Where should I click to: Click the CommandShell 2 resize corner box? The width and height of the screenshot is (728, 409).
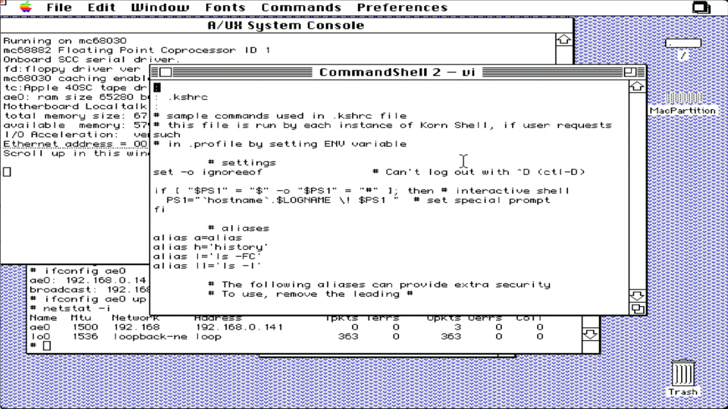click(x=638, y=308)
